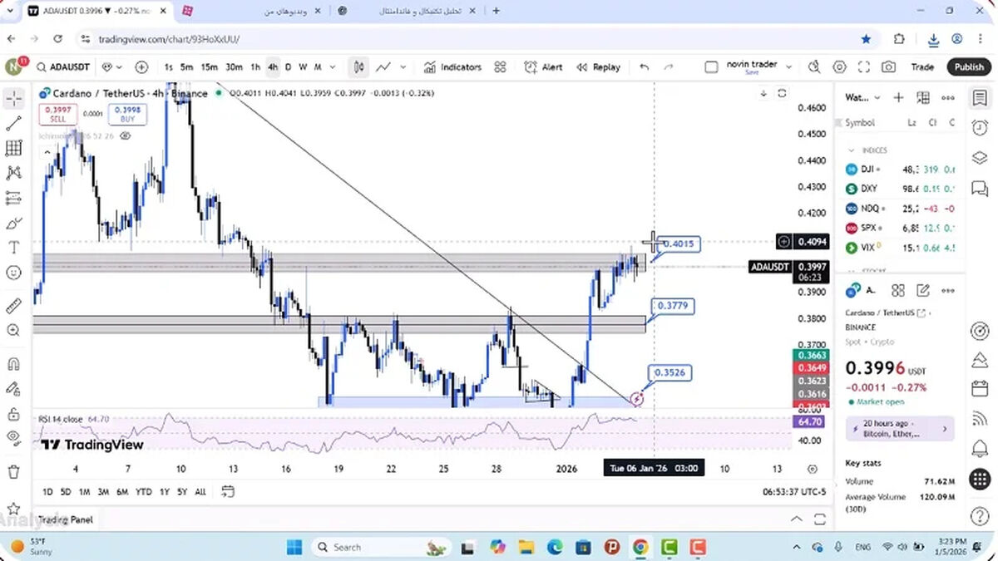The image size is (998, 561).
Task: Click the Trade button
Action: point(922,67)
